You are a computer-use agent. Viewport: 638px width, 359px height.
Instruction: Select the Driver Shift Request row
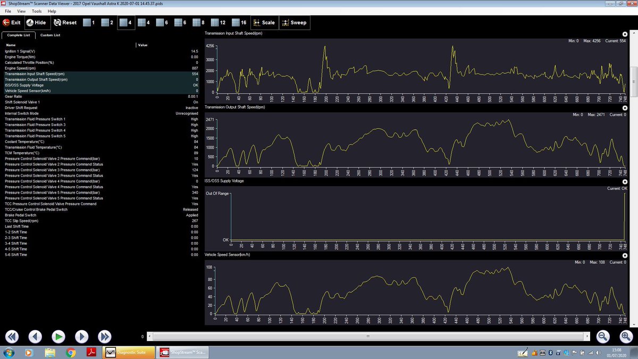click(x=101, y=108)
